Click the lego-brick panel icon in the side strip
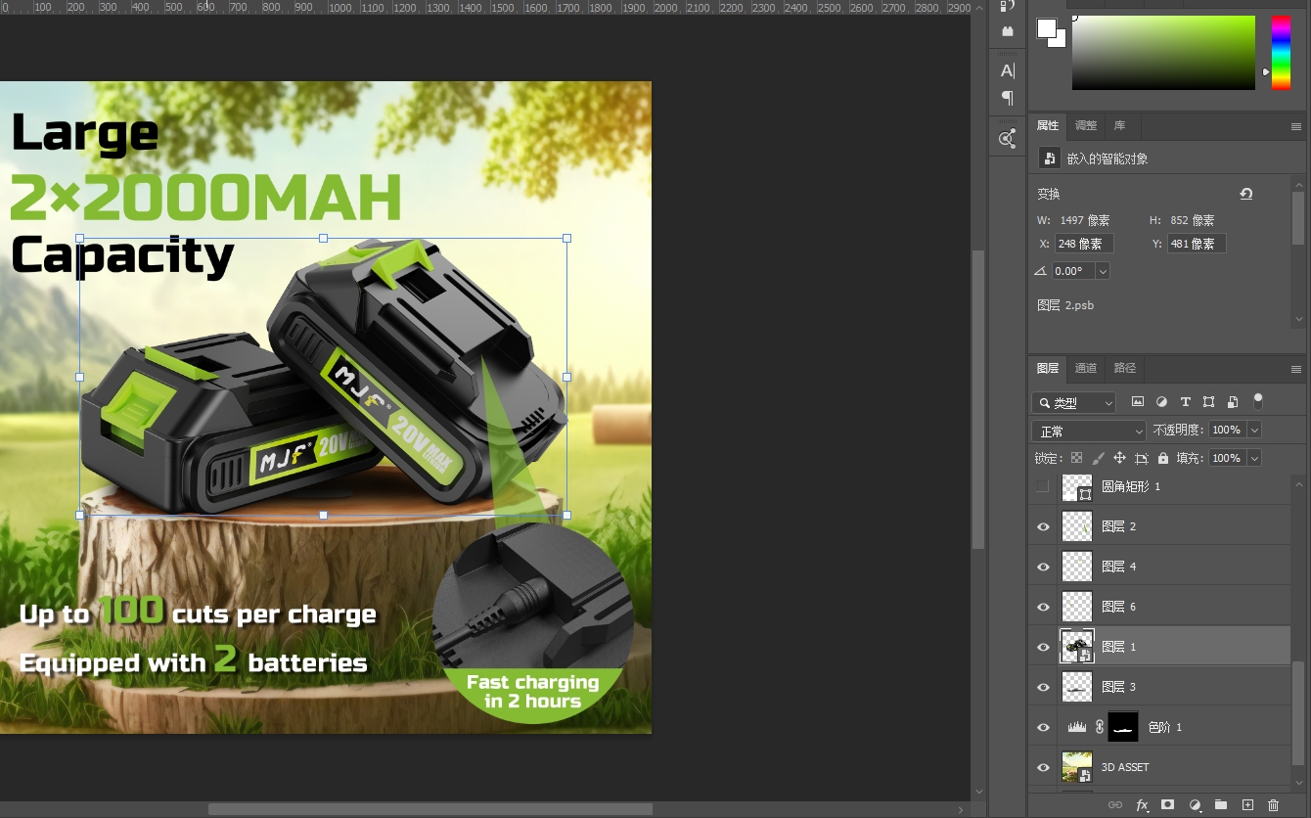This screenshot has height=818, width=1311. [1007, 31]
